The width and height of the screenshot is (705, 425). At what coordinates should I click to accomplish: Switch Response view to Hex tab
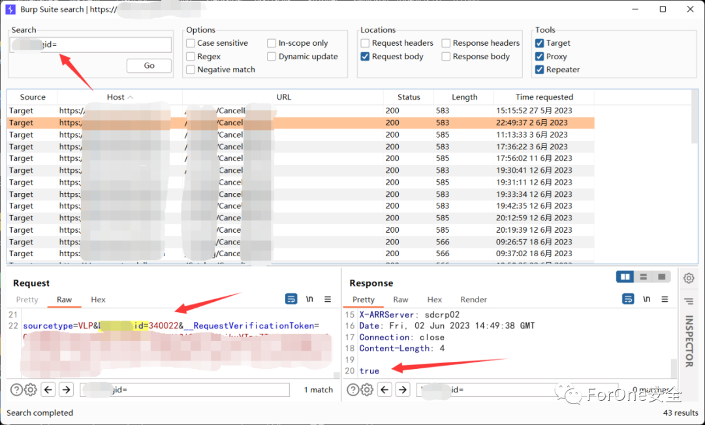(x=434, y=300)
